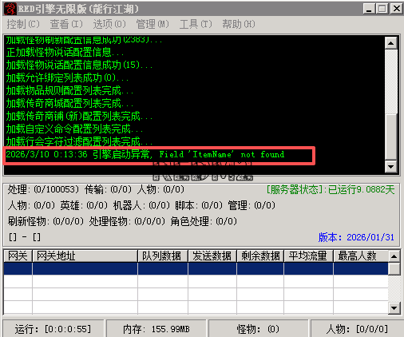This screenshot has height=337, width=404.
Task: Click the 发送数据 column header
Action: [212, 256]
